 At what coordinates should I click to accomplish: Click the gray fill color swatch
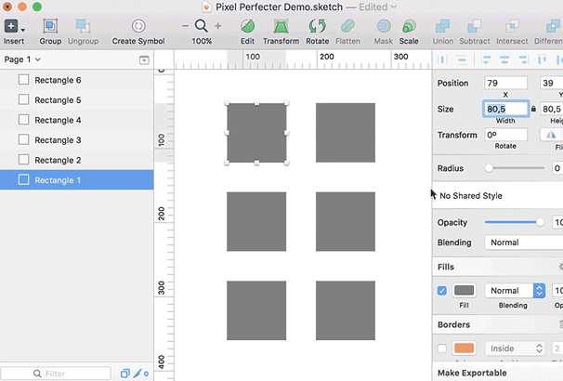point(464,291)
